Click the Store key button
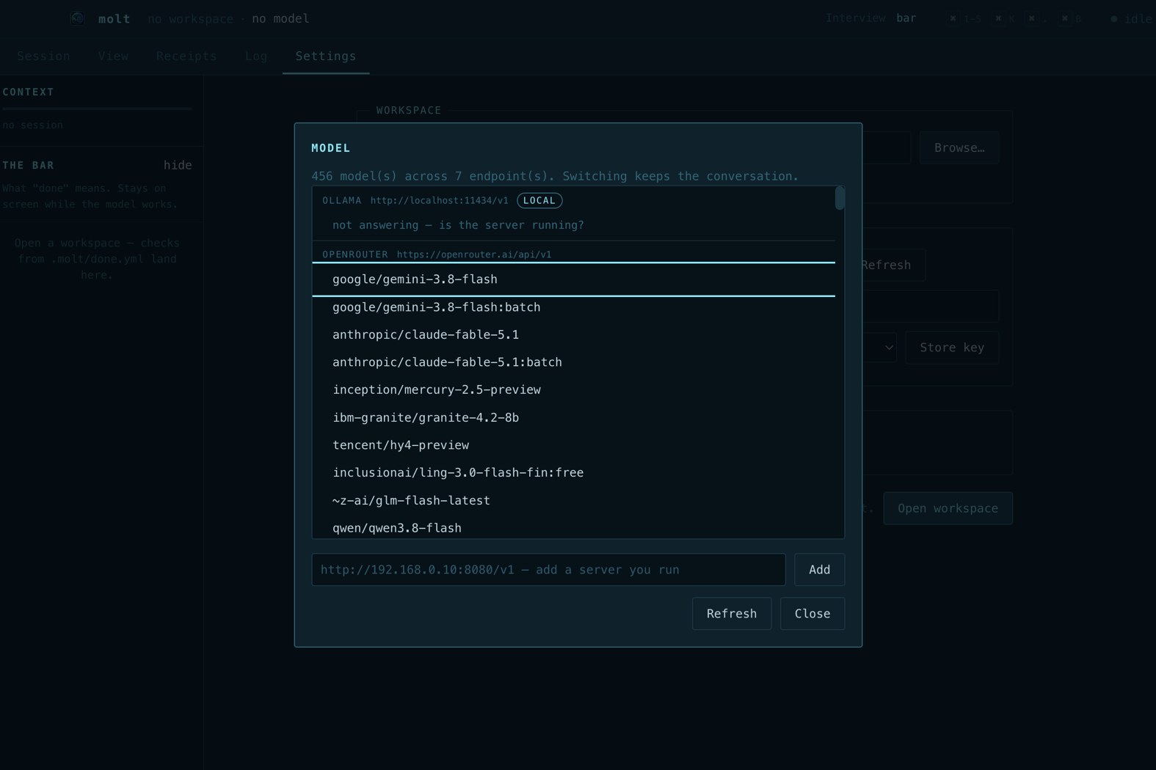The width and height of the screenshot is (1156, 770). pyautogui.click(x=952, y=348)
